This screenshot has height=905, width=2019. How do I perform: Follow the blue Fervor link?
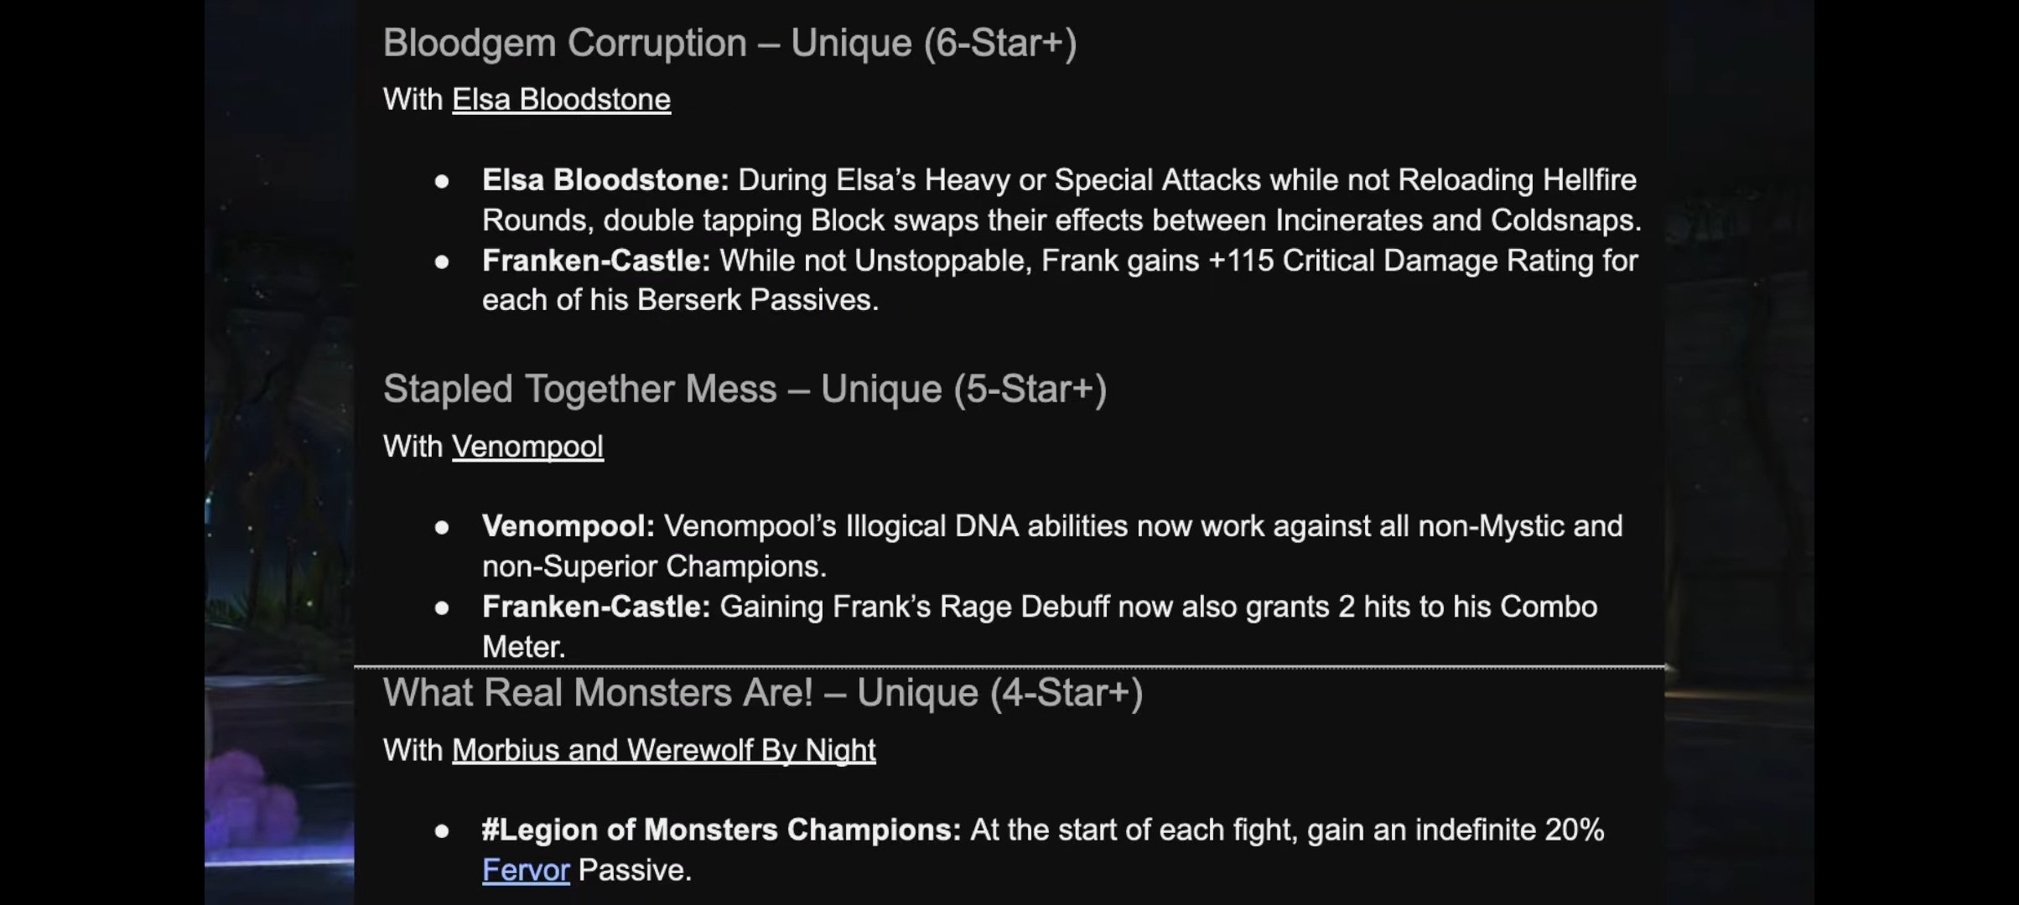(526, 870)
